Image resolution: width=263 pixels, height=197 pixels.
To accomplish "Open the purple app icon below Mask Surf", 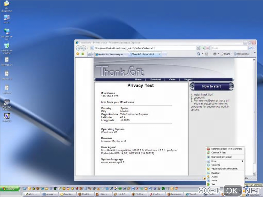I will pos(7,118).
